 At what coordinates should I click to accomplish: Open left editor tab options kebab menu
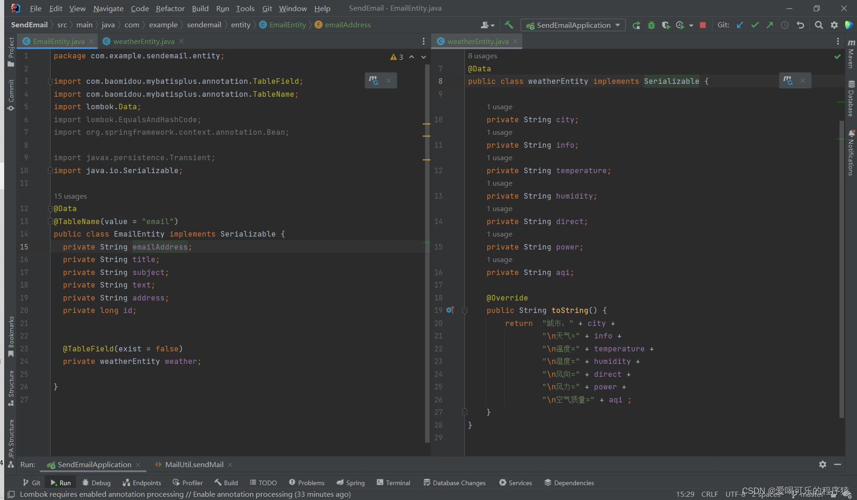point(424,41)
